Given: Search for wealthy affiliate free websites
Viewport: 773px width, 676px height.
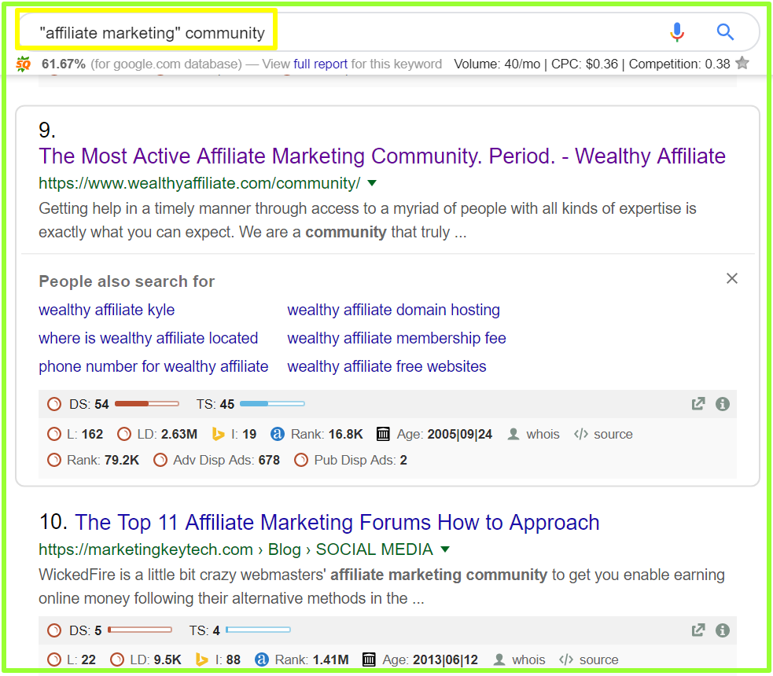Looking at the screenshot, I should click(387, 366).
